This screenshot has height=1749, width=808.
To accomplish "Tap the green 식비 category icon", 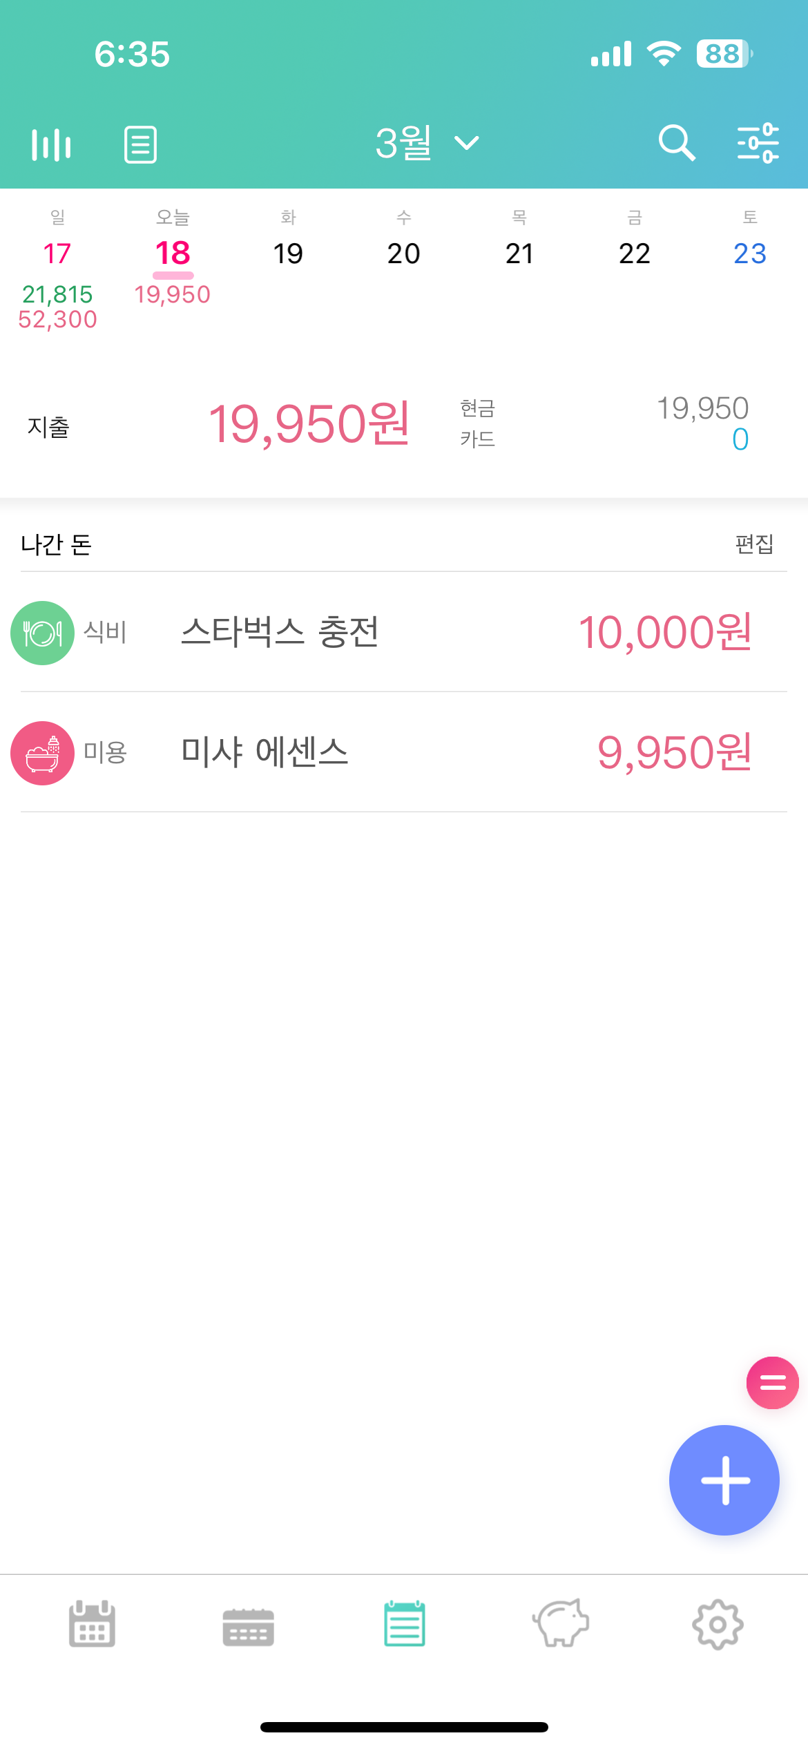I will click(42, 633).
